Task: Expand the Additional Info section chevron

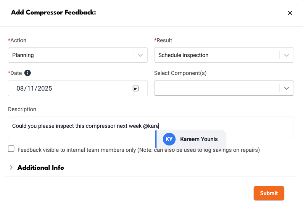Action: click(x=11, y=167)
